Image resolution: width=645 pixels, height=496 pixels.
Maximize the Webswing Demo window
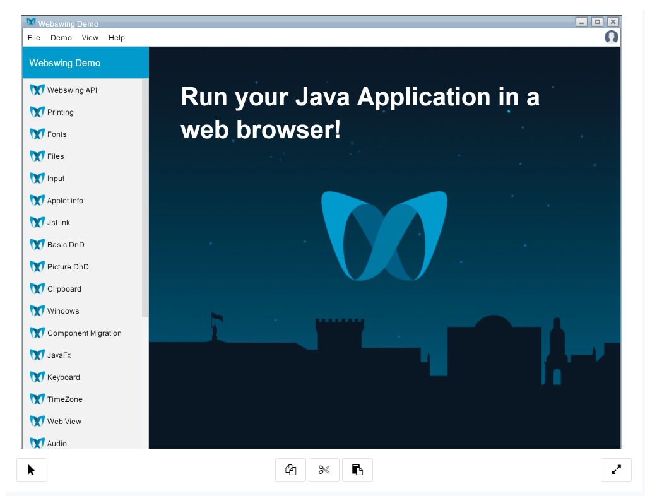click(597, 22)
